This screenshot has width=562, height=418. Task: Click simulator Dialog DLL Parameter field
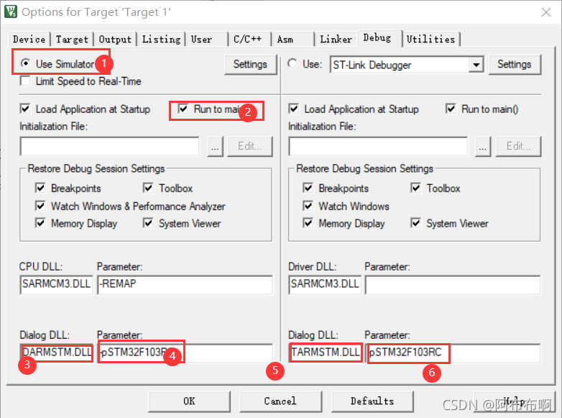click(185, 353)
